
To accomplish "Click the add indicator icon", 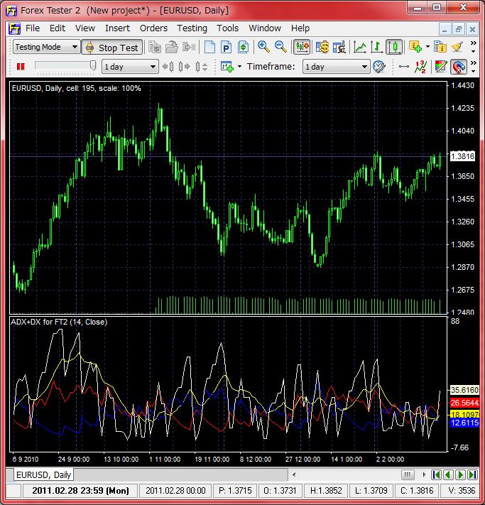I will pos(415,47).
